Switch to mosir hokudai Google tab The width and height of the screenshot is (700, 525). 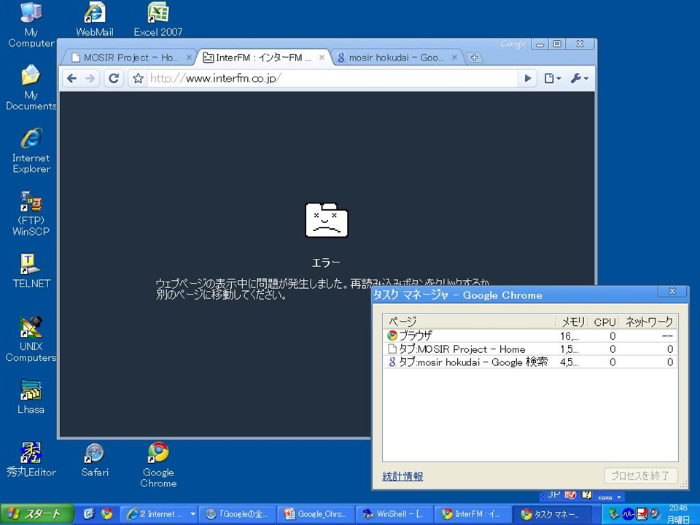point(397,57)
